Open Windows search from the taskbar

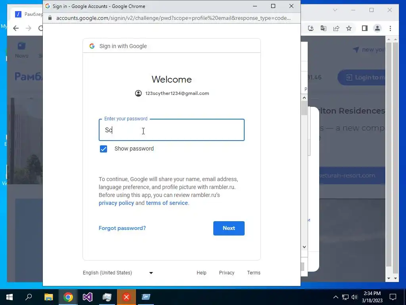[x=29, y=297]
